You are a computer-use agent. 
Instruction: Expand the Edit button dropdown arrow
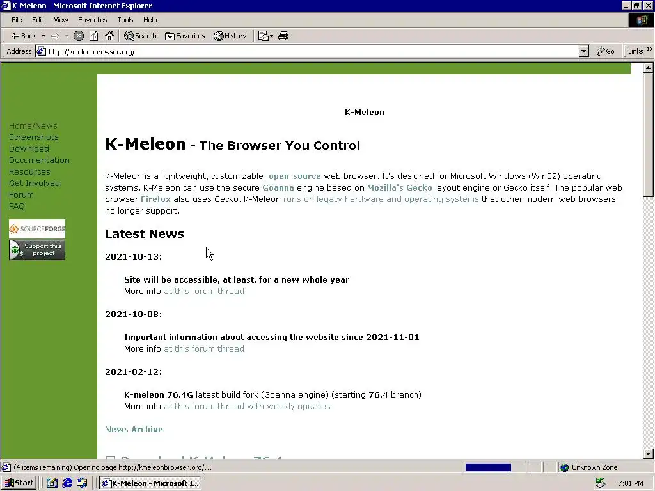coord(271,36)
